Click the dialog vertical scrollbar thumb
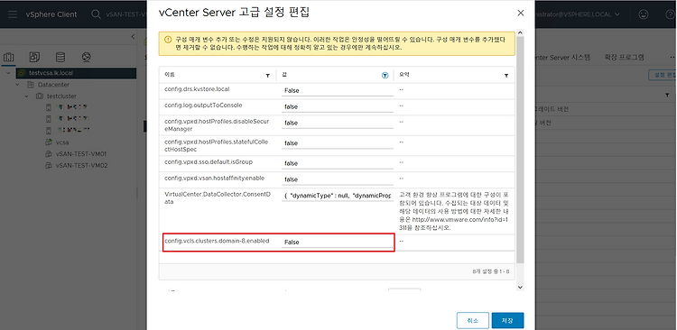This screenshot has height=330, width=677. (x=520, y=149)
